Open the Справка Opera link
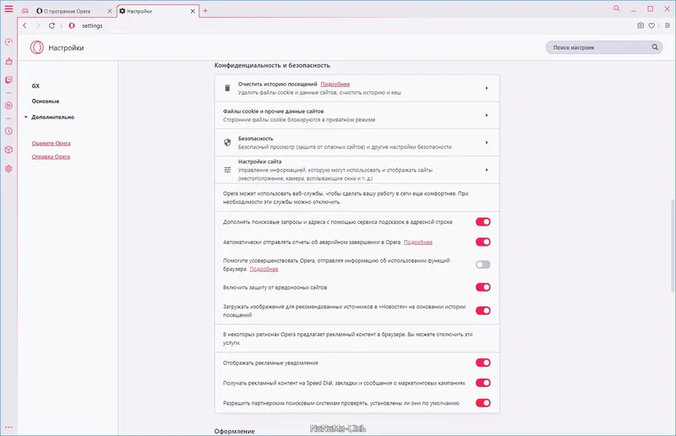This screenshot has height=436, width=676. (x=51, y=157)
